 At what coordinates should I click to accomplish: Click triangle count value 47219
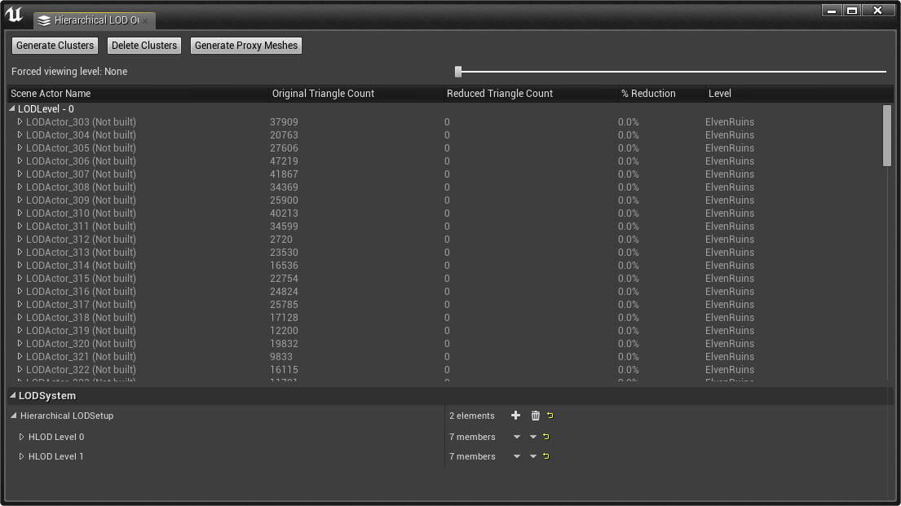[x=284, y=161]
